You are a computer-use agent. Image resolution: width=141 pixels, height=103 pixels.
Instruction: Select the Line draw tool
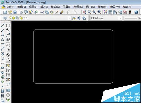point(3,25)
